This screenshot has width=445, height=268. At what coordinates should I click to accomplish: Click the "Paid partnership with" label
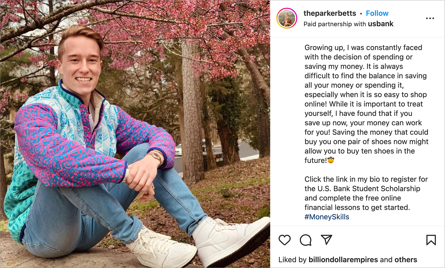335,24
